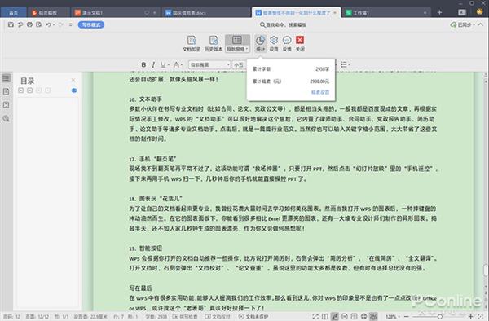Click the zoom slider handle
489x321 pixels.
(x=440, y=317)
